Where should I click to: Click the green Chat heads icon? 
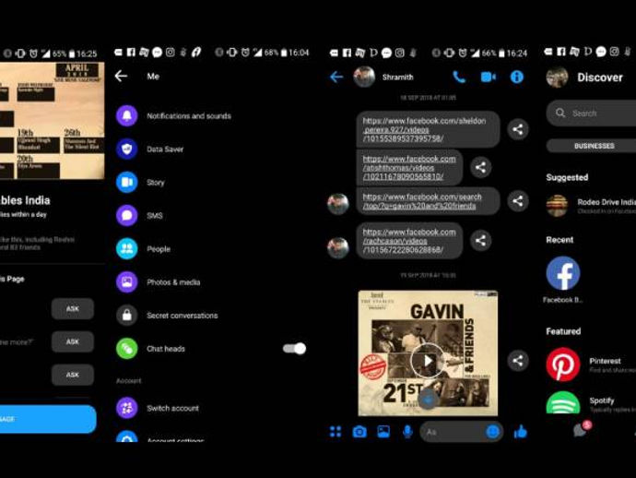[x=127, y=349]
